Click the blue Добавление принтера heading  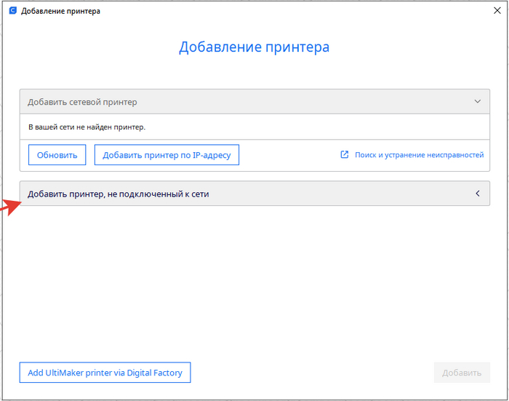click(x=254, y=47)
